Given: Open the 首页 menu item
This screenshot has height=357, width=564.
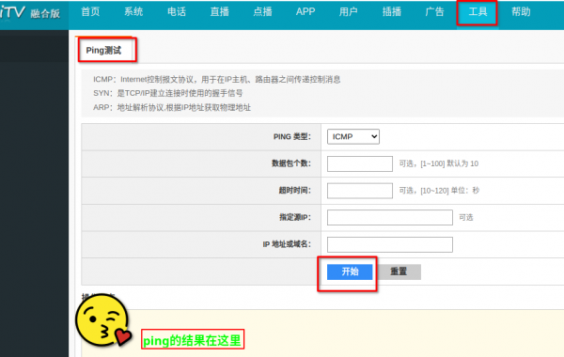Looking at the screenshot, I should pyautogui.click(x=90, y=12).
